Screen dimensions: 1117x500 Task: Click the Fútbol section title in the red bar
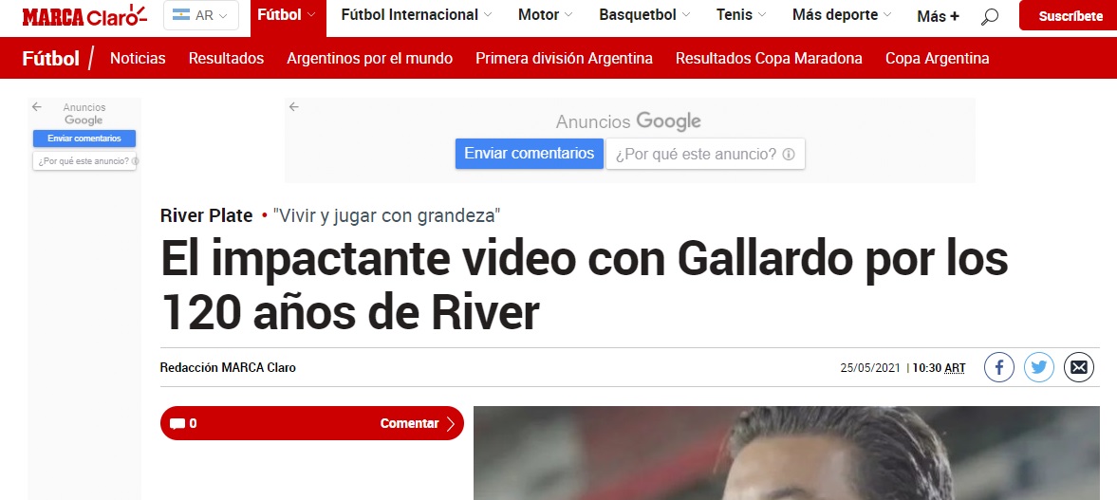50,59
